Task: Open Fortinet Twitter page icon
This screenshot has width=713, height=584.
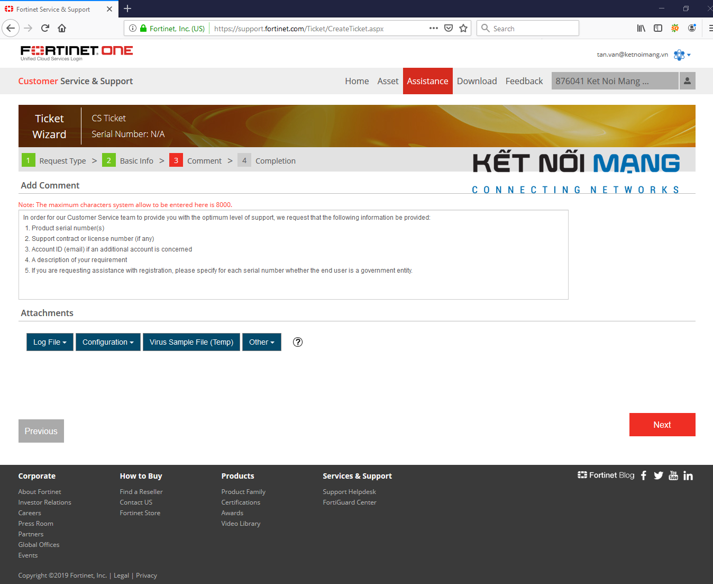Action: click(659, 475)
